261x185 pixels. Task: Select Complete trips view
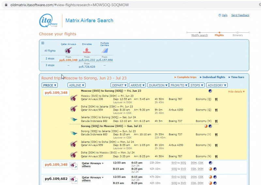(187, 77)
